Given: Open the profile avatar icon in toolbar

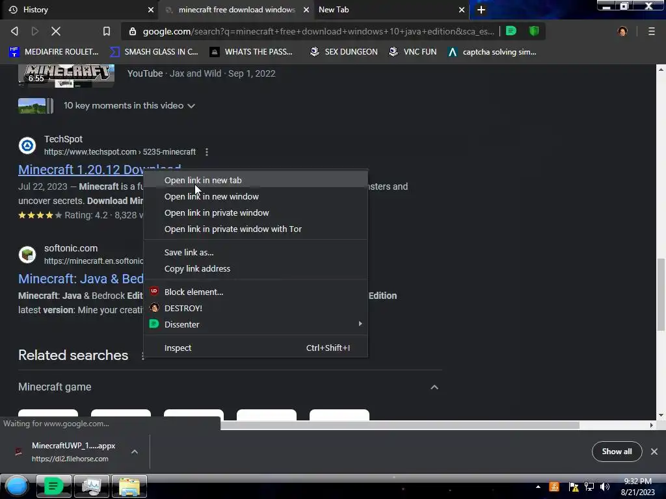Looking at the screenshot, I should [622, 31].
